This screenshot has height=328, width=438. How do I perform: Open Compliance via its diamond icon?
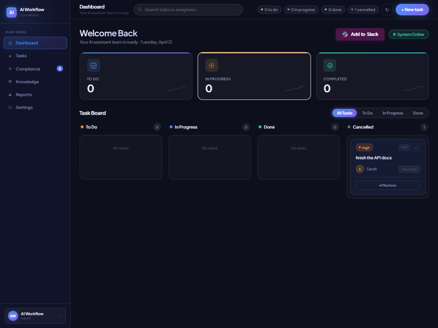tap(9, 69)
